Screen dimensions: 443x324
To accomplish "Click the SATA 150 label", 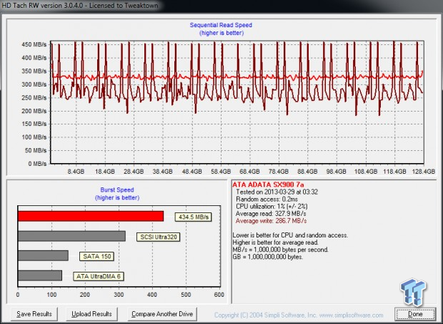I will [96, 257].
